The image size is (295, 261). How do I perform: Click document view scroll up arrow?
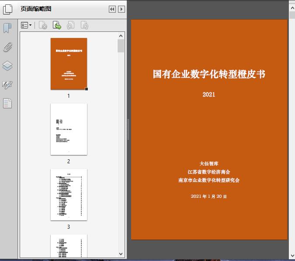292,8
